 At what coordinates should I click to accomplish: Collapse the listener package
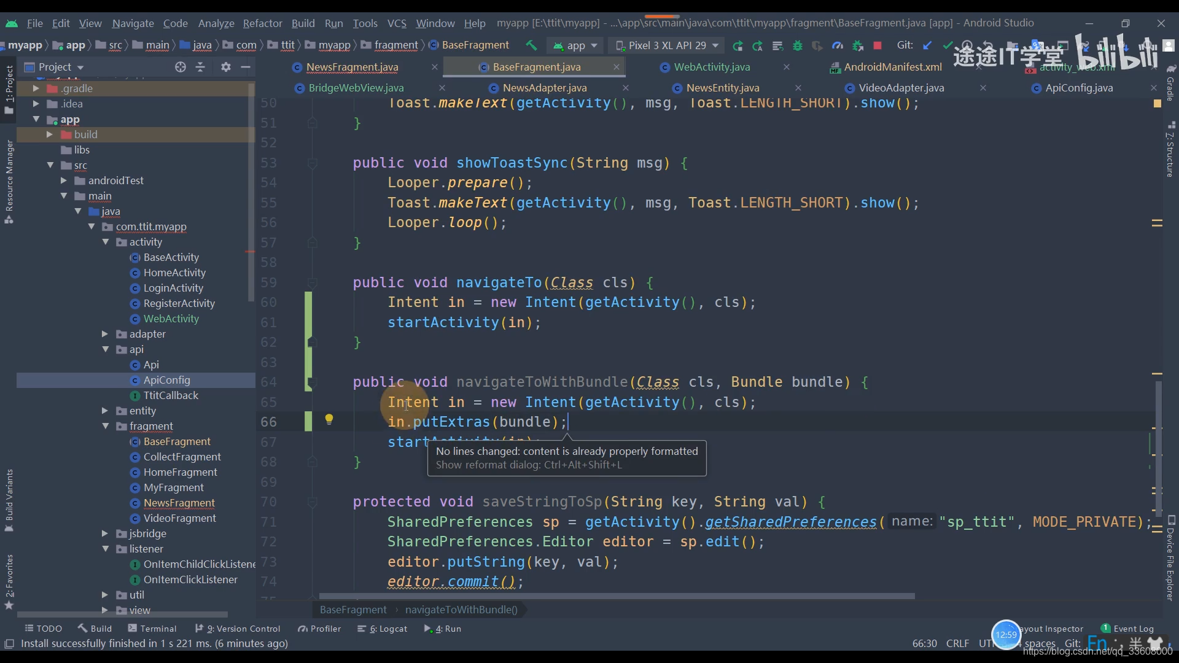click(x=105, y=549)
